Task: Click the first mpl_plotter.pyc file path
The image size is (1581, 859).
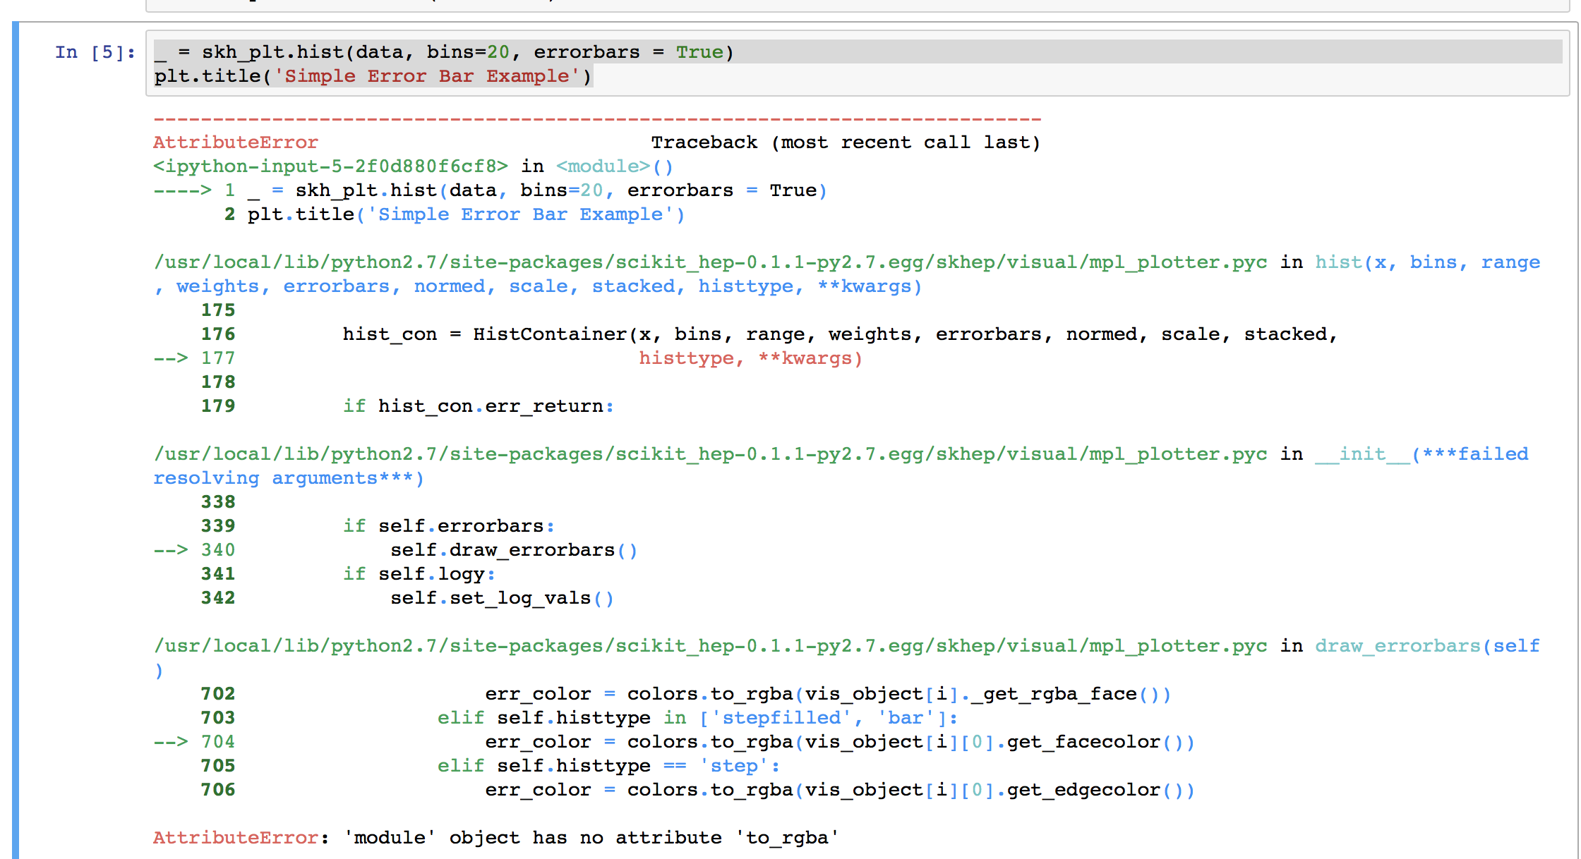Action: [x=710, y=262]
